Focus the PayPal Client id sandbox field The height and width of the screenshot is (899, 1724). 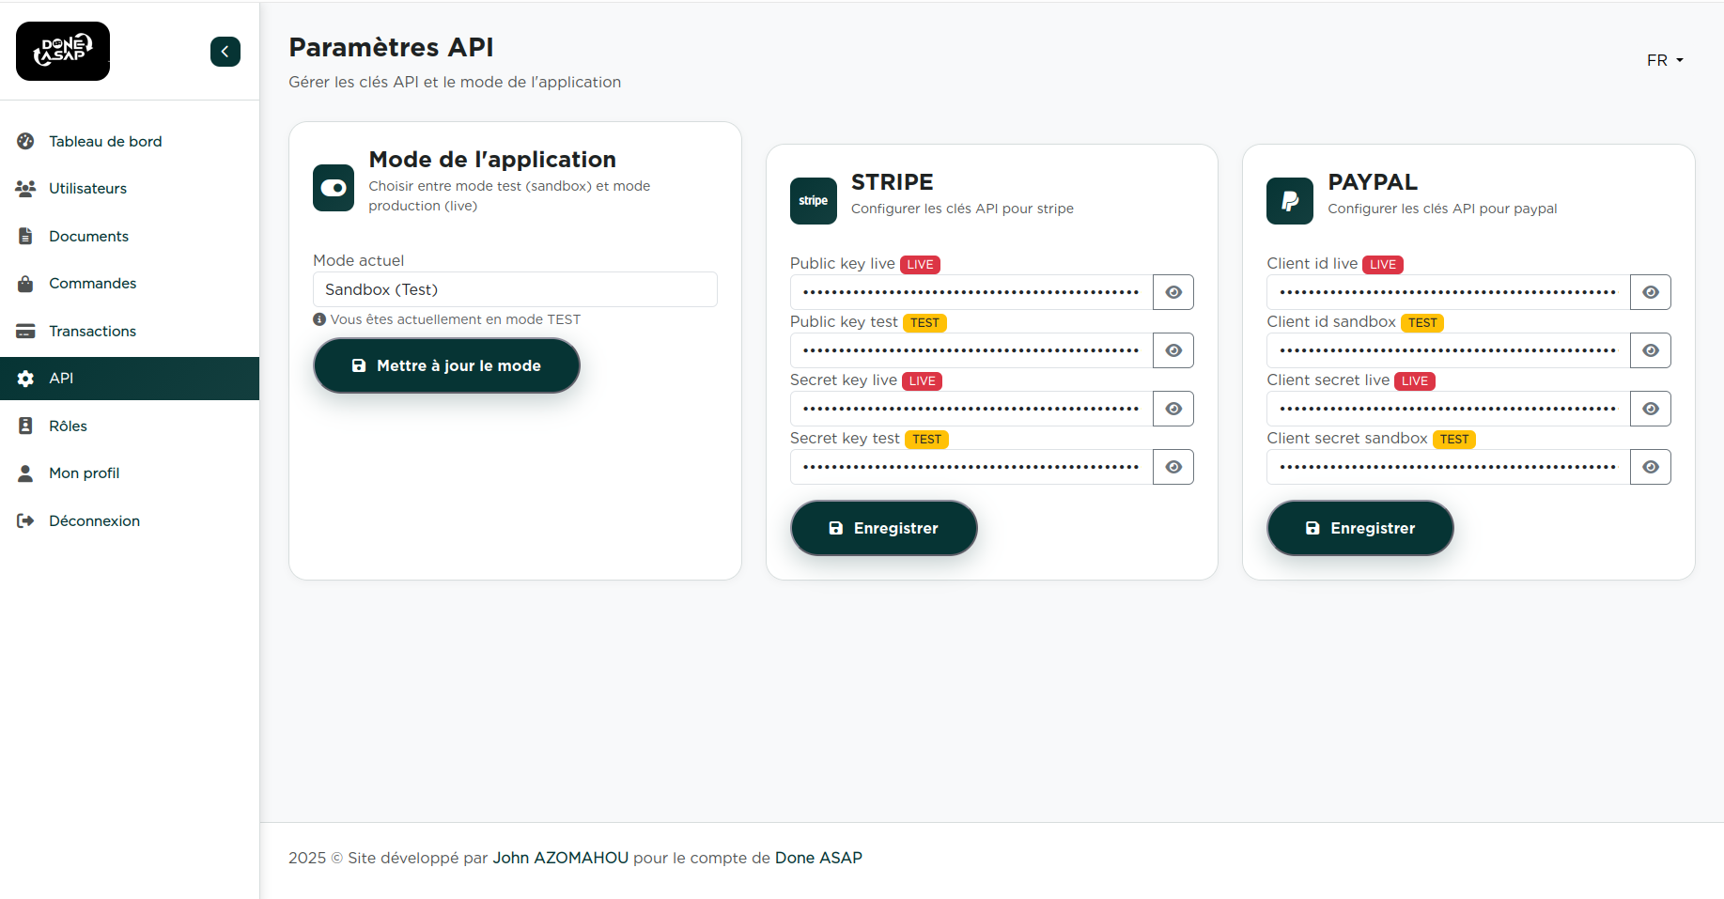click(1447, 350)
